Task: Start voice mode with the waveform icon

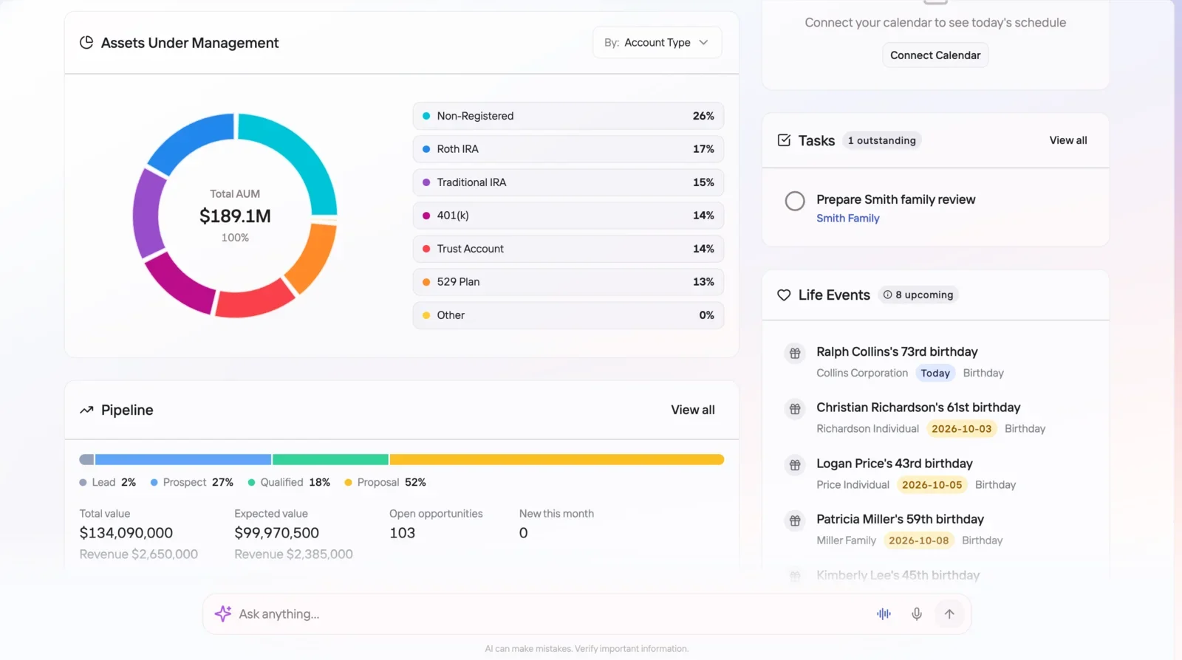Action: pyautogui.click(x=884, y=613)
